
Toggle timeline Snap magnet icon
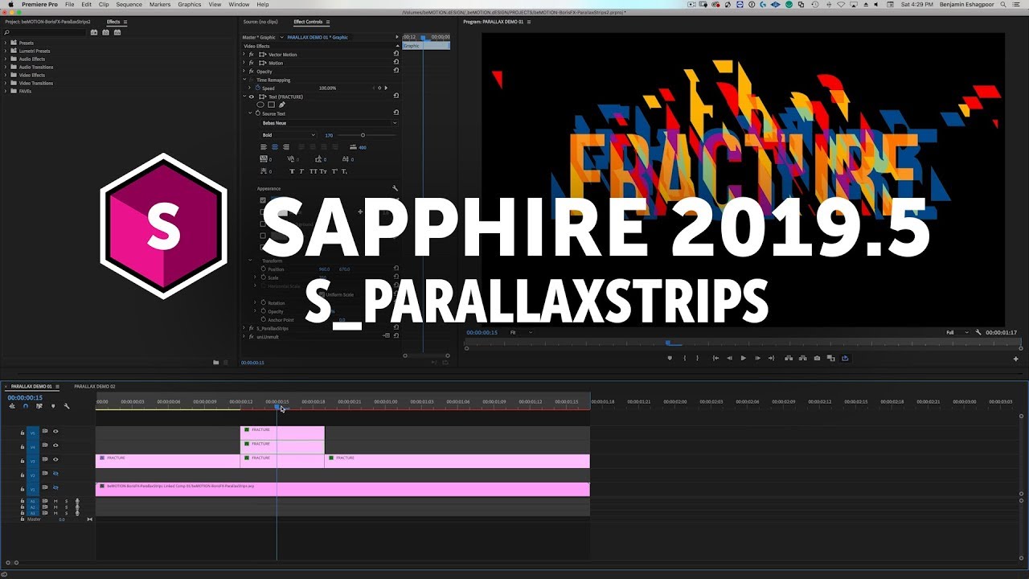click(x=25, y=406)
